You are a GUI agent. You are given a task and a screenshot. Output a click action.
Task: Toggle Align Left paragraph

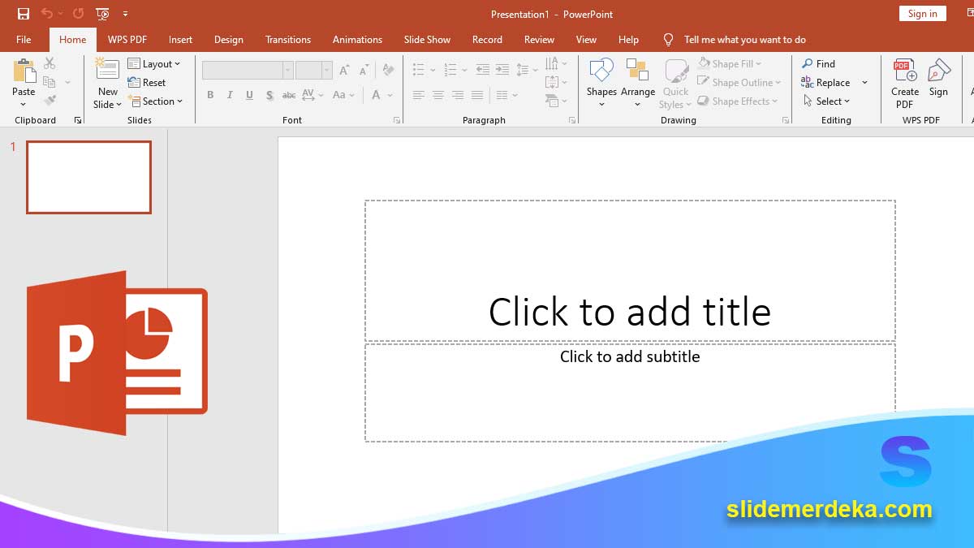pos(419,95)
